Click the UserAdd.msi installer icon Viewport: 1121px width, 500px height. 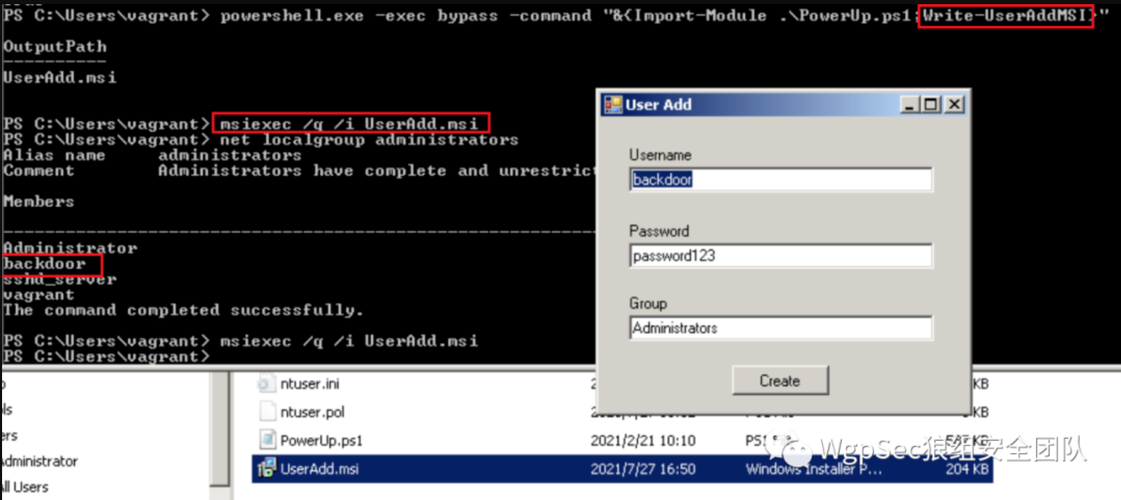click(267, 469)
